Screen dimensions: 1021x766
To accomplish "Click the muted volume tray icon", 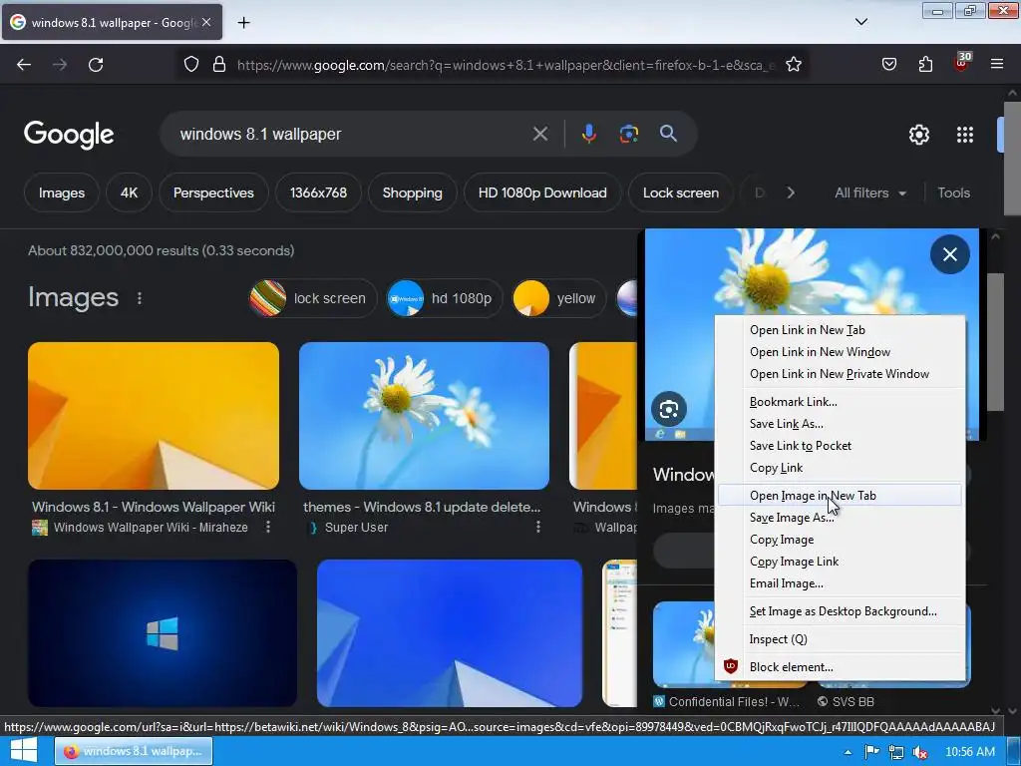I will pyautogui.click(x=920, y=752).
